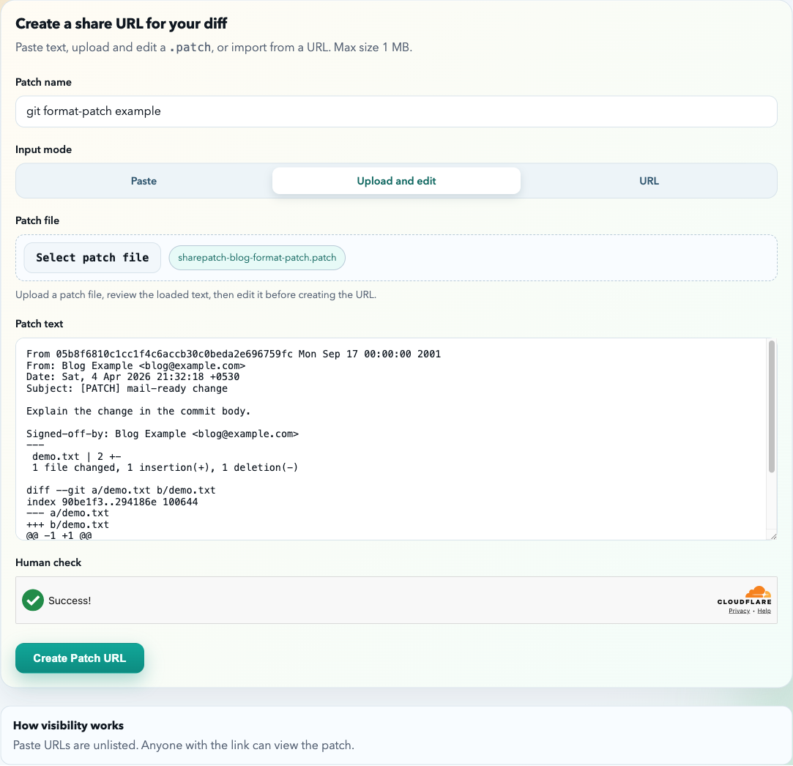Click into the Patch name field
This screenshot has height=766, width=793.
395,111
